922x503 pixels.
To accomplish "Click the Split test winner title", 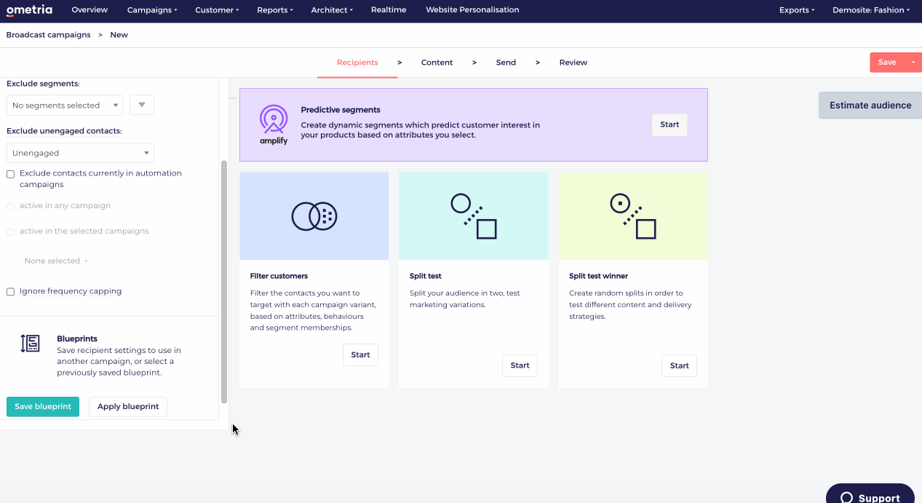I will click(x=598, y=277).
